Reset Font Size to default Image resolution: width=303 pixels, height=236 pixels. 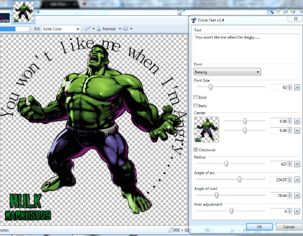tap(297, 87)
